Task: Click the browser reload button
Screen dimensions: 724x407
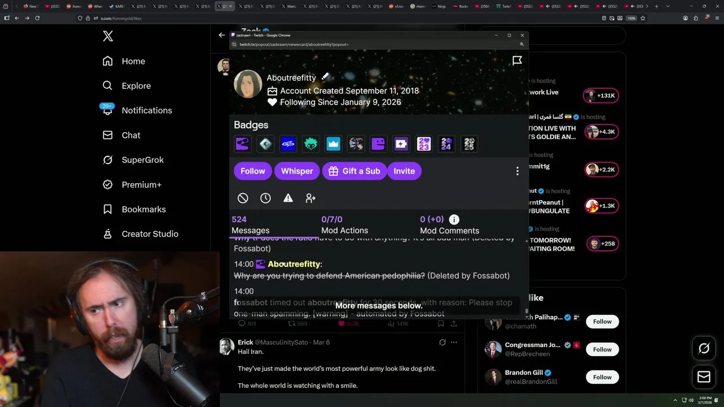Action: click(x=37, y=18)
